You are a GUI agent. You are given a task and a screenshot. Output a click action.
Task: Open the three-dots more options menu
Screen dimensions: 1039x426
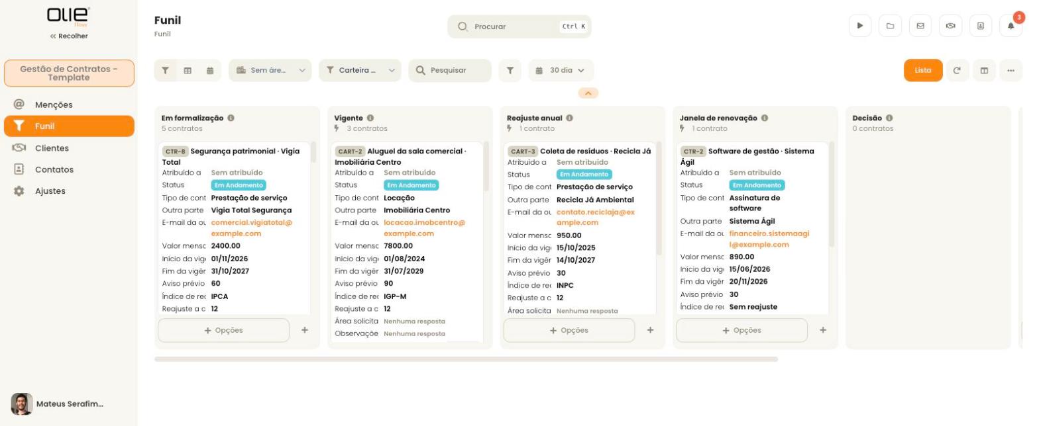click(x=1011, y=70)
